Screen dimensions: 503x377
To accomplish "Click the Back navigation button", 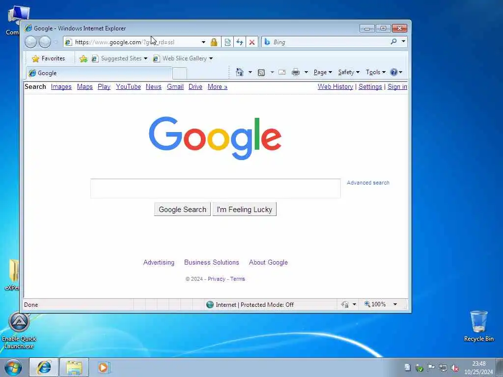I will [x=30, y=42].
